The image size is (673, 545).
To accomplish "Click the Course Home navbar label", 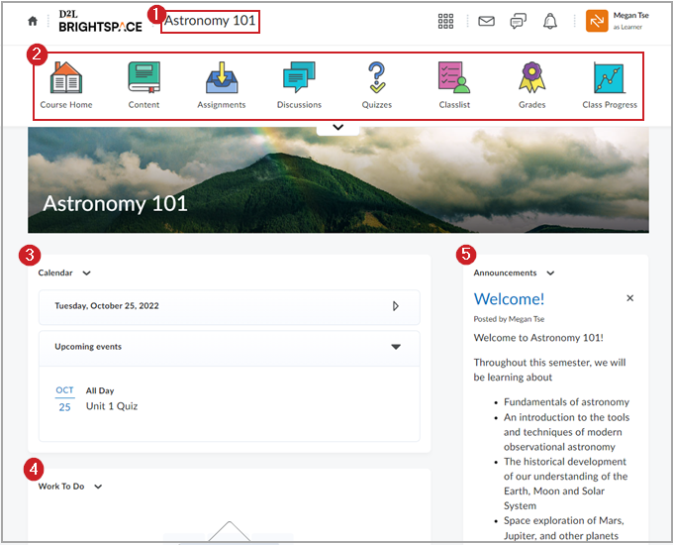I will coord(66,105).
